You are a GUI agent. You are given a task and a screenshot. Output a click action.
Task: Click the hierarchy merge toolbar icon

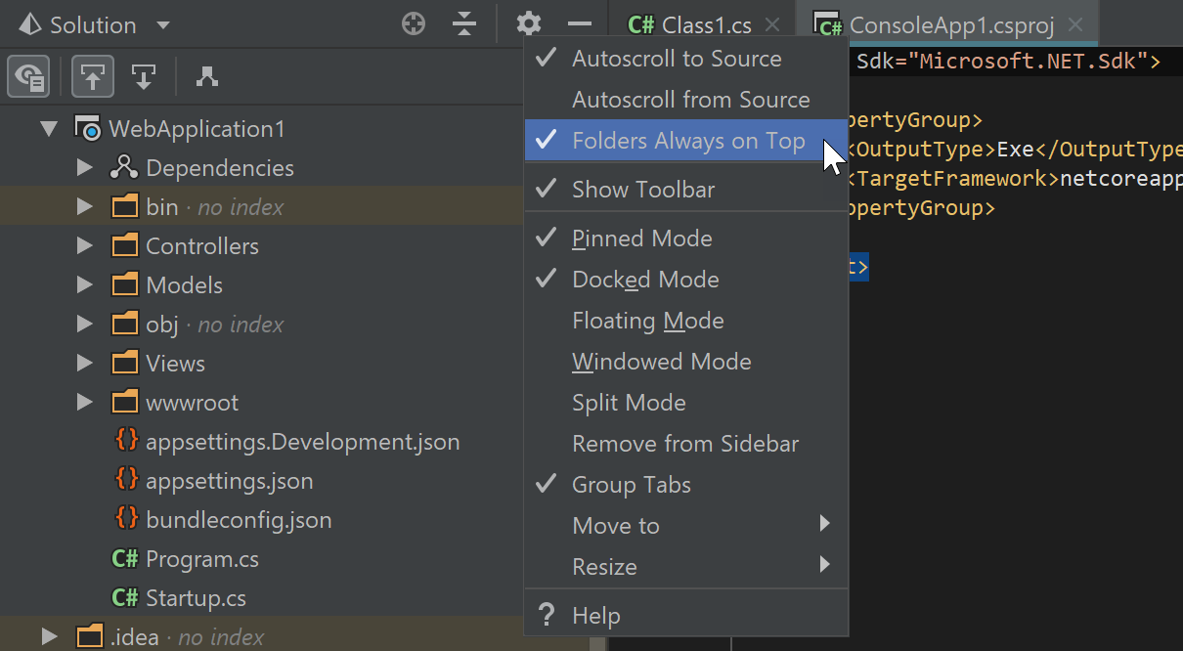pos(206,76)
